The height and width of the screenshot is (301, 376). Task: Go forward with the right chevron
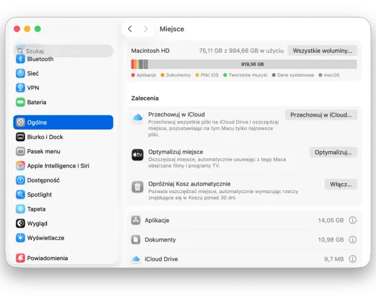[x=145, y=29]
